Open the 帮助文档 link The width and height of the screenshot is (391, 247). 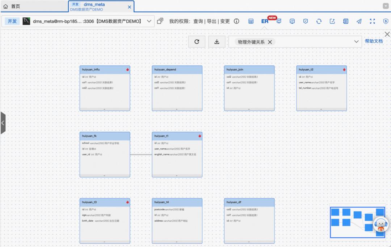374,41
